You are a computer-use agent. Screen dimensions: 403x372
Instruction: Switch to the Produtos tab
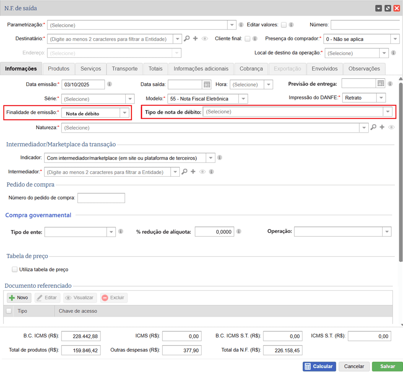click(58, 69)
